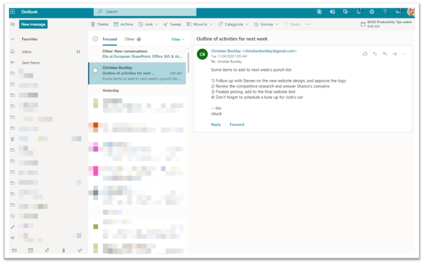Click the forward arrow icon in message header
Screen dimensions: 424x264
coord(395,54)
